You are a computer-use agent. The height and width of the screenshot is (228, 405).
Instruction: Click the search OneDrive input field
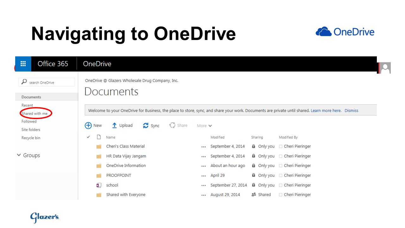coord(47,82)
